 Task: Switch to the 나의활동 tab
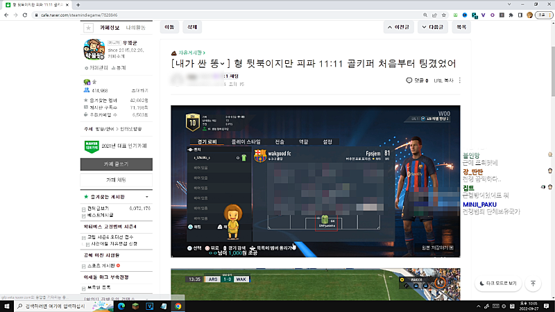(x=135, y=28)
